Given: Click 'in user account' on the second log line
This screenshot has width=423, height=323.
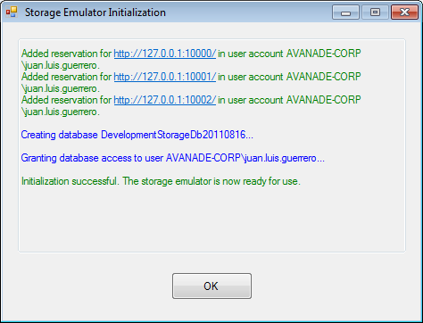Looking at the screenshot, I should pyautogui.click(x=251, y=77).
